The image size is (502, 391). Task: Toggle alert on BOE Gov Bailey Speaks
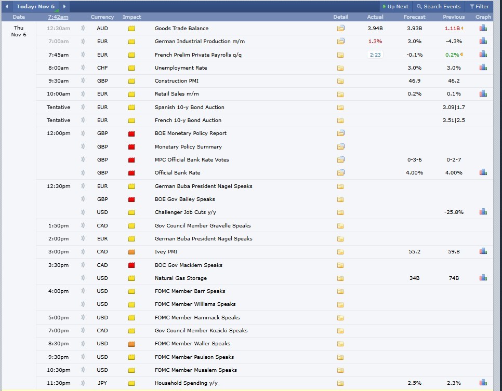pyautogui.click(x=83, y=199)
